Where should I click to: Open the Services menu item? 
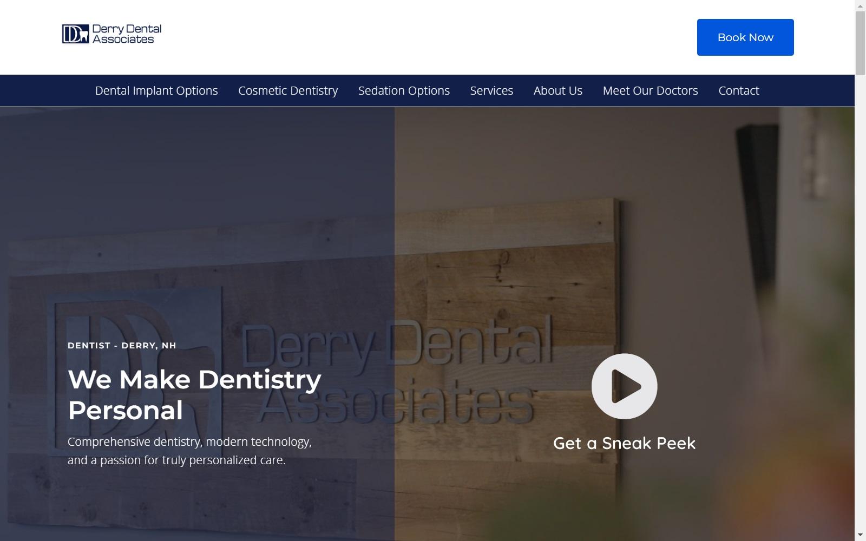(491, 90)
